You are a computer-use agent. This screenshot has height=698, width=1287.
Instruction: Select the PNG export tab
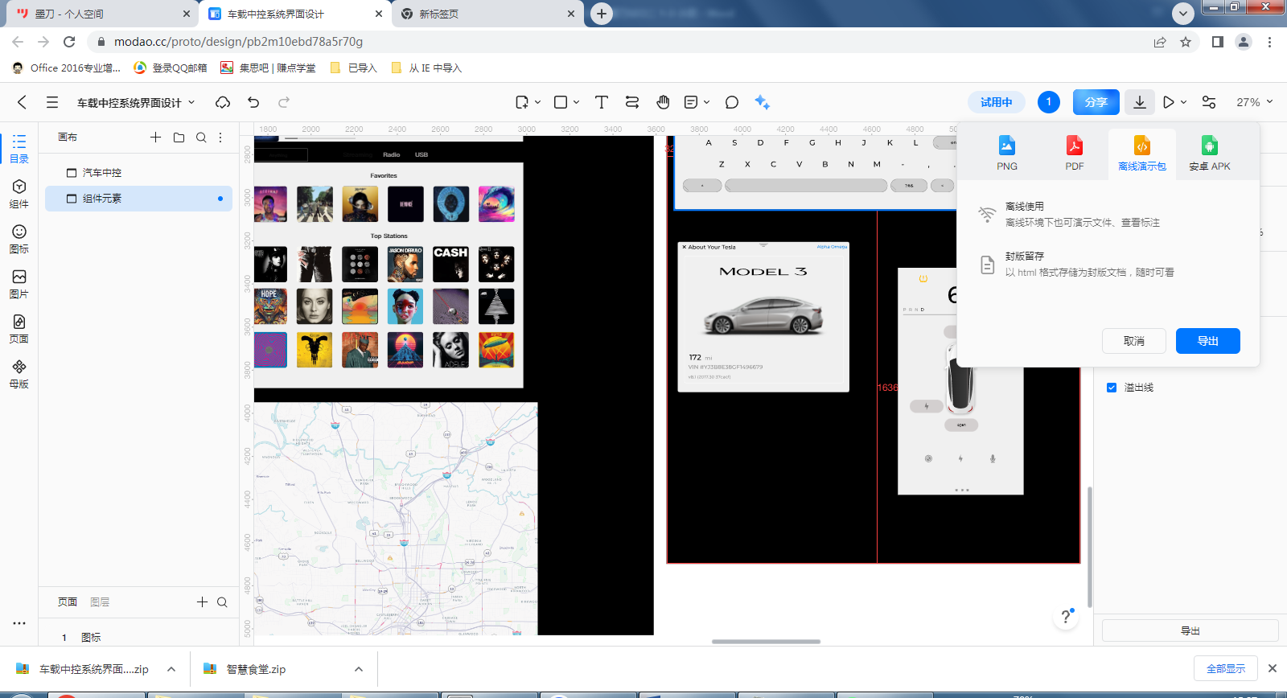(x=1007, y=153)
